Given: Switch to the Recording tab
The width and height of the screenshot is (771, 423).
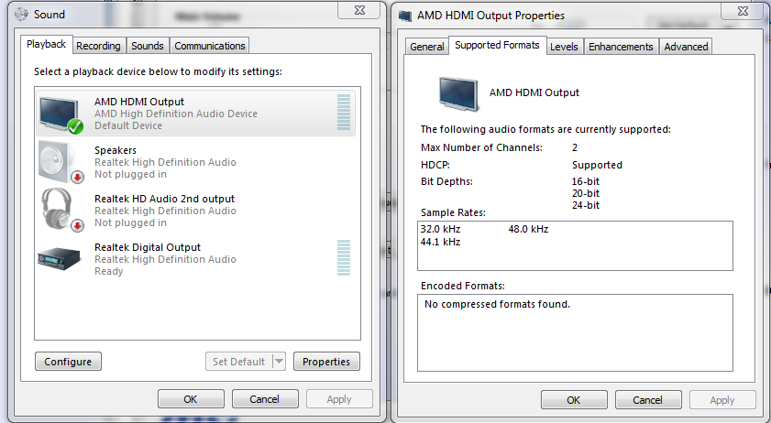Looking at the screenshot, I should (x=98, y=46).
